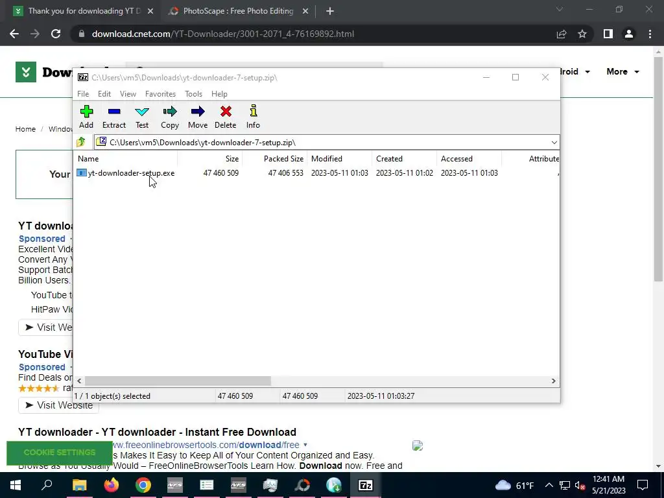Open the Tools menu in 7-Zip
The height and width of the screenshot is (498, 664).
pos(193,94)
